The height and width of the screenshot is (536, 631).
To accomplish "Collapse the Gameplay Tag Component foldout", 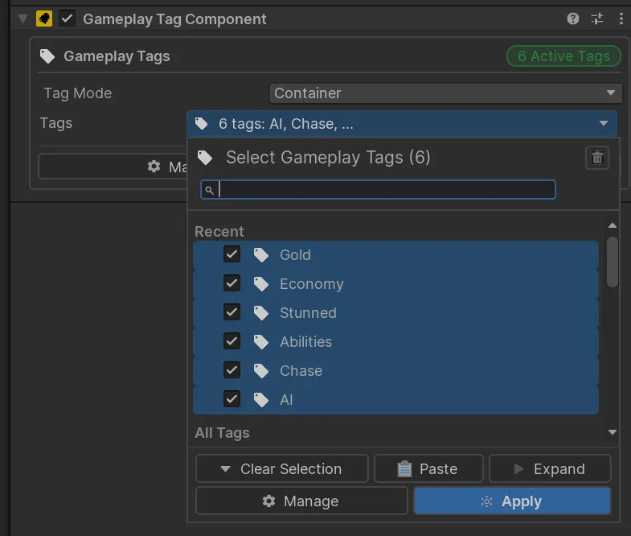I will click(23, 19).
